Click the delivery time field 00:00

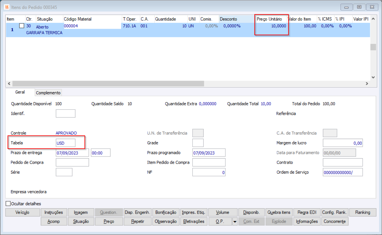101,153
